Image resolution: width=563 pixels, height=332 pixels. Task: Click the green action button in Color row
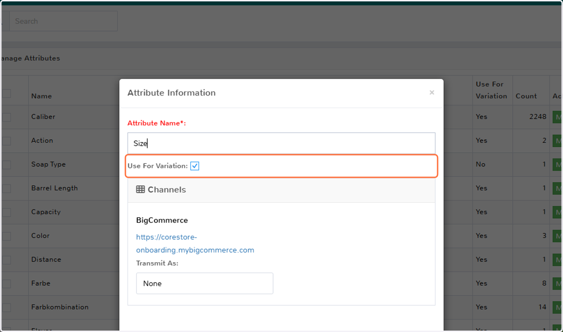coord(558,236)
